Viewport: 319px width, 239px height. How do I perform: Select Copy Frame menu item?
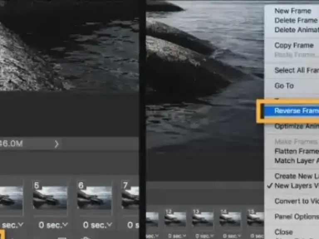pyautogui.click(x=294, y=45)
